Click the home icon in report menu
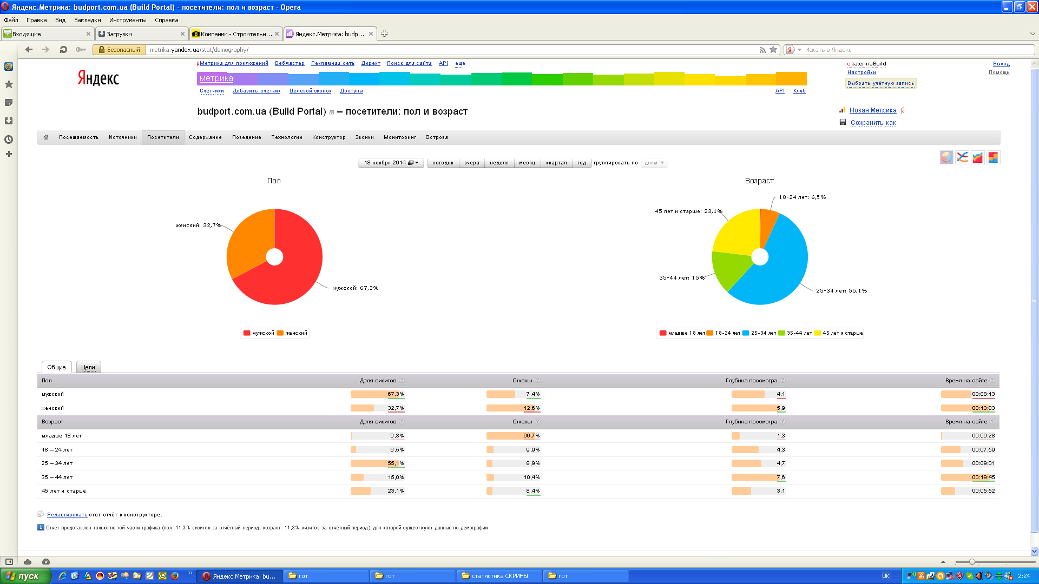This screenshot has height=584, width=1039. point(46,137)
